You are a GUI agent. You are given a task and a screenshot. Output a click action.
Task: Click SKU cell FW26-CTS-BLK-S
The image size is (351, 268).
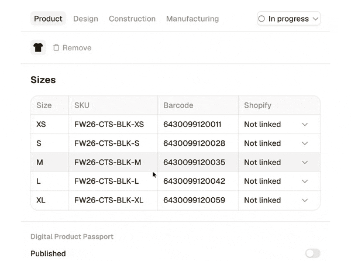tap(113, 143)
